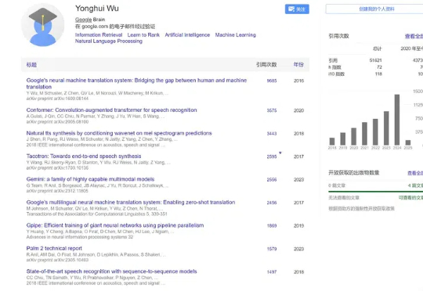Click the i10 指数 metric label

point(336,74)
